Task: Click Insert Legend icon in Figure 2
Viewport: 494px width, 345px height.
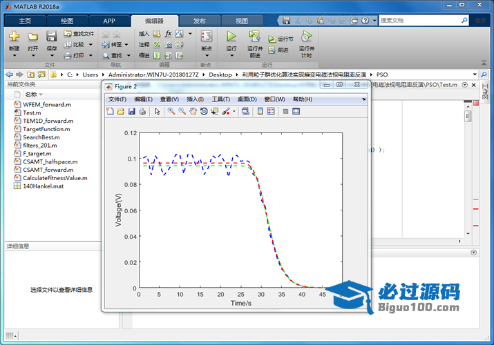Action: (271, 111)
